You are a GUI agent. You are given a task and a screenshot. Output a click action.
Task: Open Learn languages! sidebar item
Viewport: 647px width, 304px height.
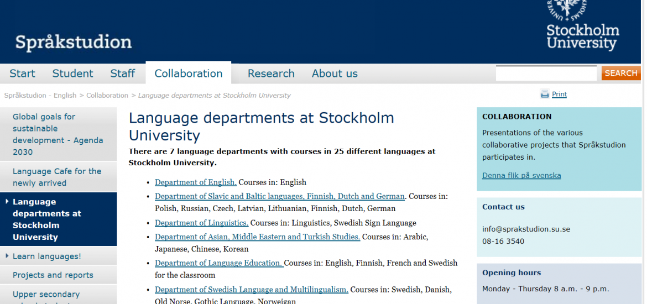click(x=47, y=256)
